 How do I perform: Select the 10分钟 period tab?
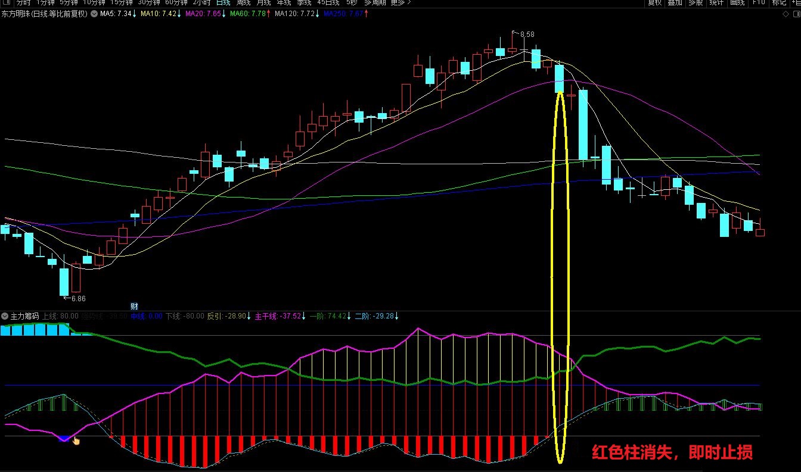coord(94,2)
